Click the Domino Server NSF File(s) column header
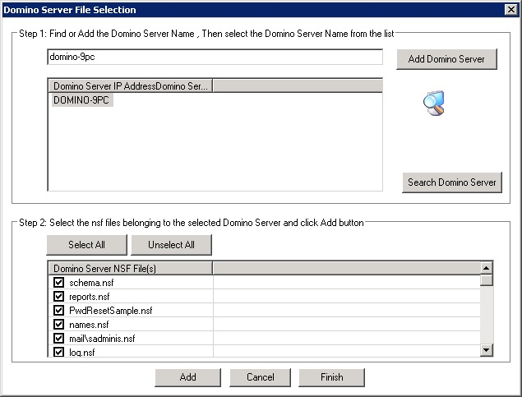 click(x=131, y=268)
